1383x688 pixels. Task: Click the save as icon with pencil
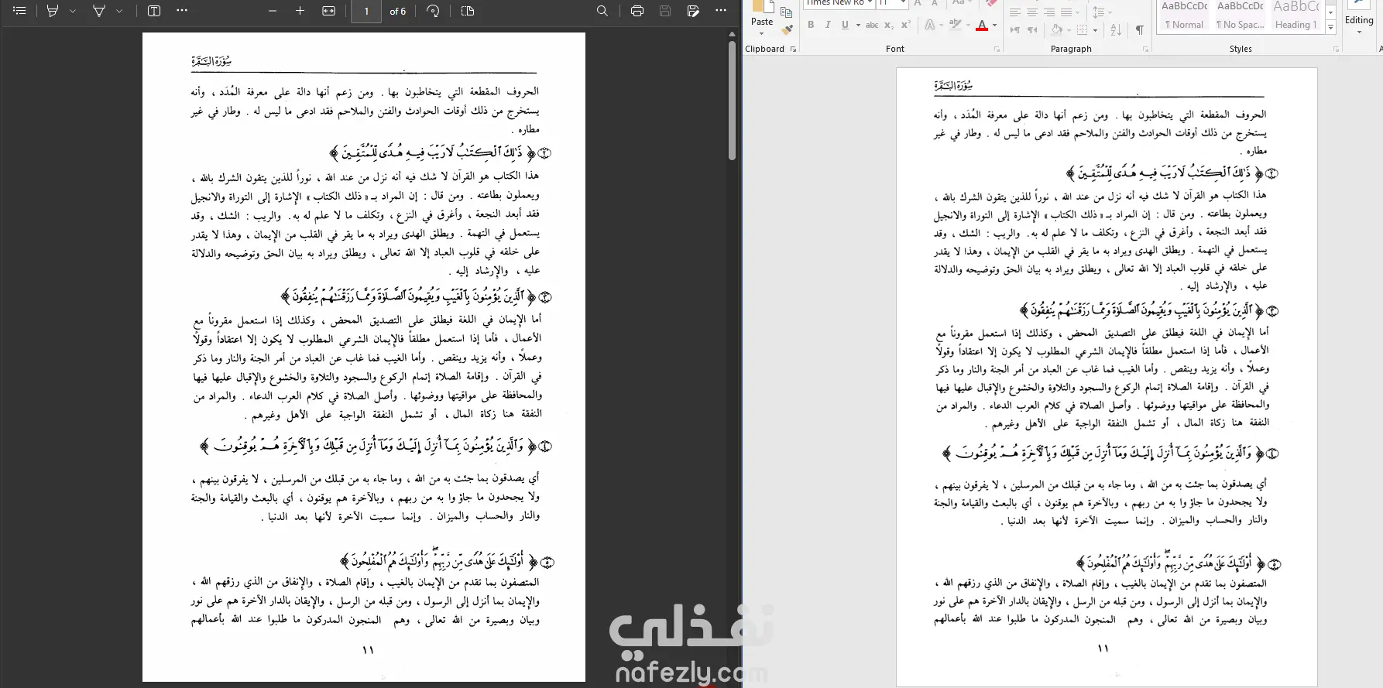693,11
